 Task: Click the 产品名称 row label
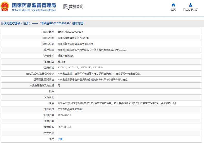pyautogui.click(x=49, y=56)
